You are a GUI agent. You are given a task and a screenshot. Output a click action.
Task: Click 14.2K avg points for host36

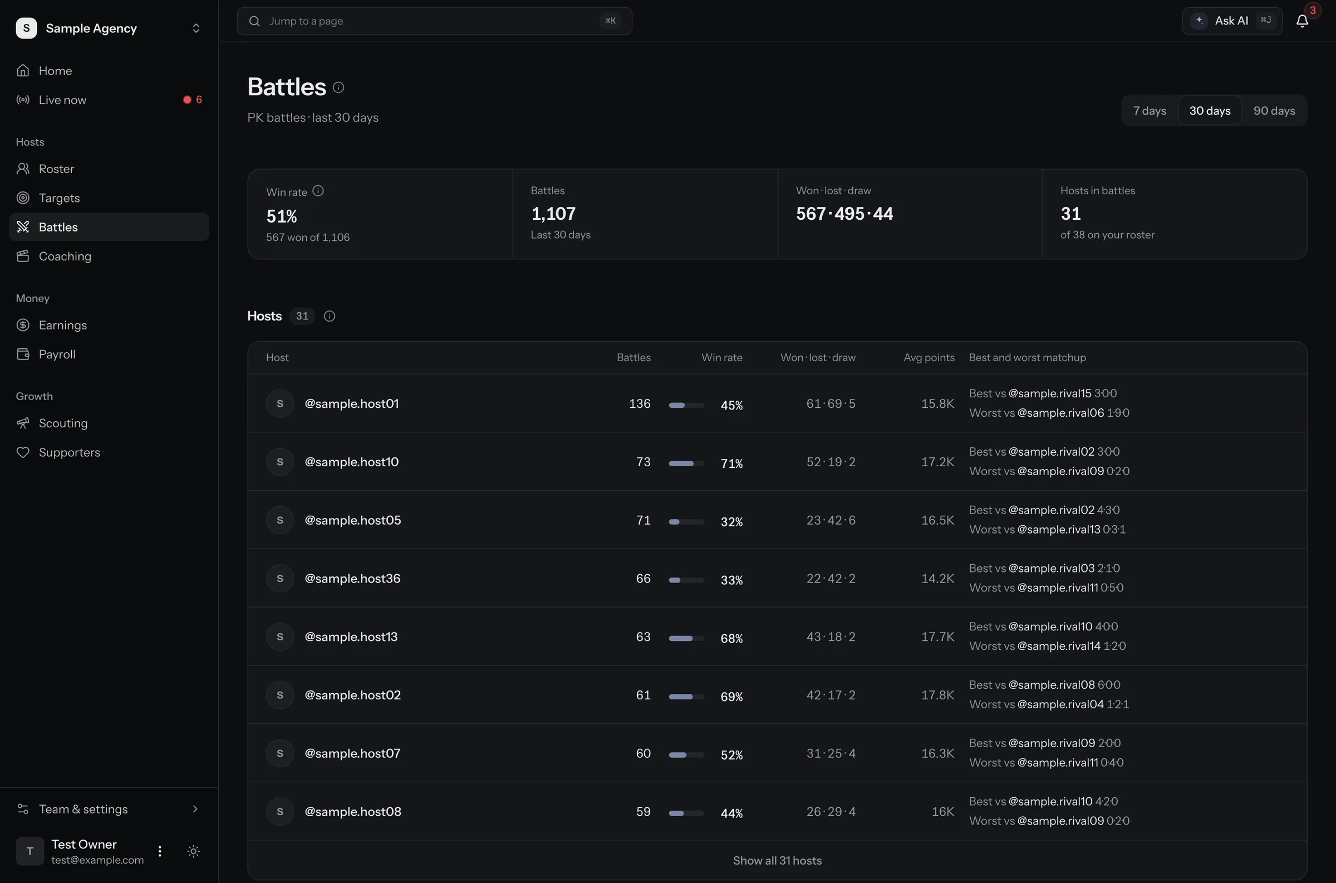[x=937, y=578]
